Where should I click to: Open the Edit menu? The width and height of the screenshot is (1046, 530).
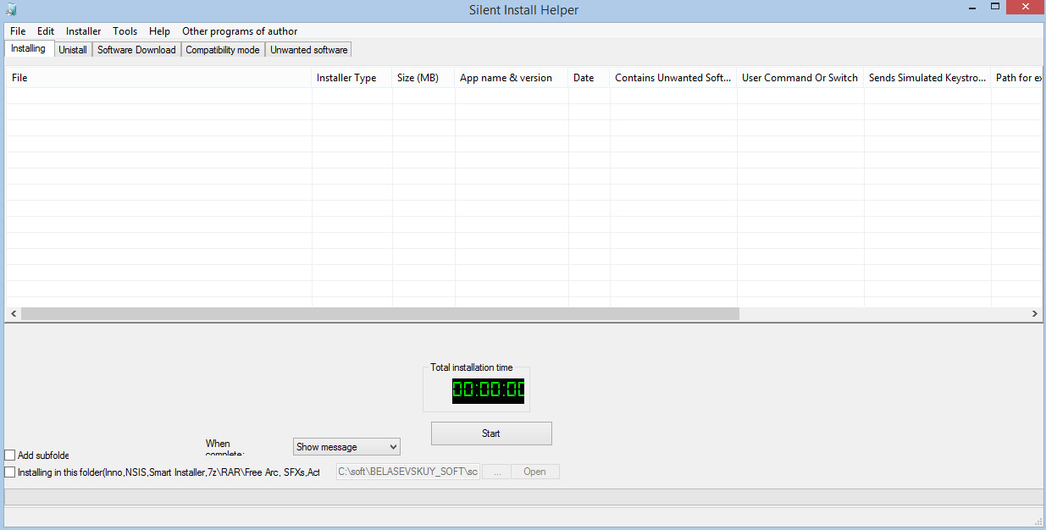[46, 31]
